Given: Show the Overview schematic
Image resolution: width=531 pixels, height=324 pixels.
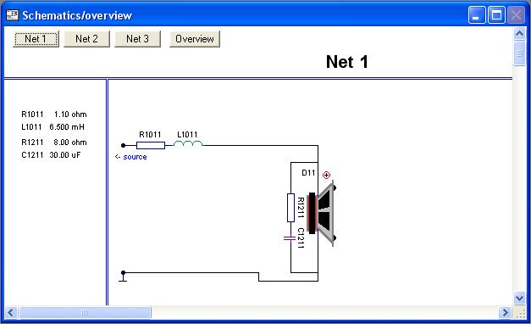Looking at the screenshot, I should pyautogui.click(x=195, y=39).
